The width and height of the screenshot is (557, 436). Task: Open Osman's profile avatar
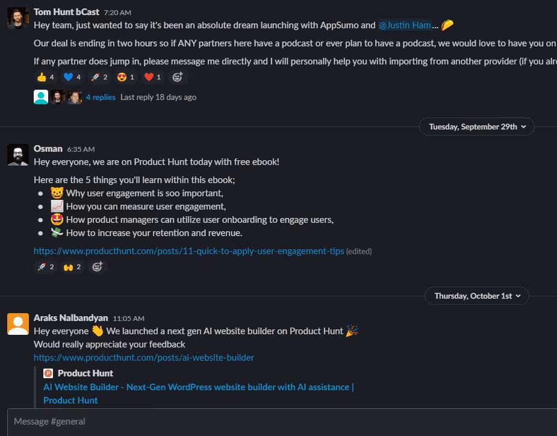17,155
